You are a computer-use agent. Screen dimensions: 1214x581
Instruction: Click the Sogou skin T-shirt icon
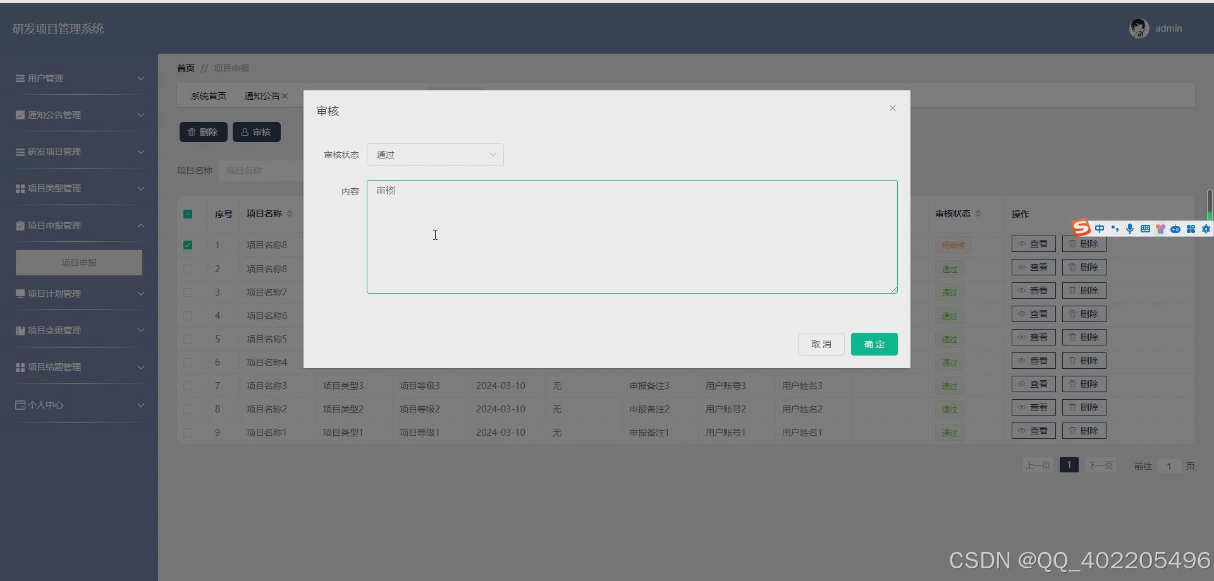pyautogui.click(x=1161, y=229)
